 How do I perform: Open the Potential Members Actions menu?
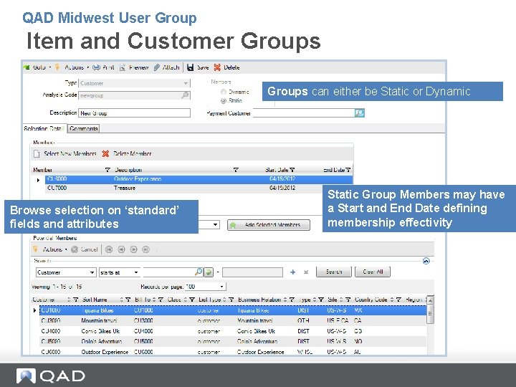point(50,249)
